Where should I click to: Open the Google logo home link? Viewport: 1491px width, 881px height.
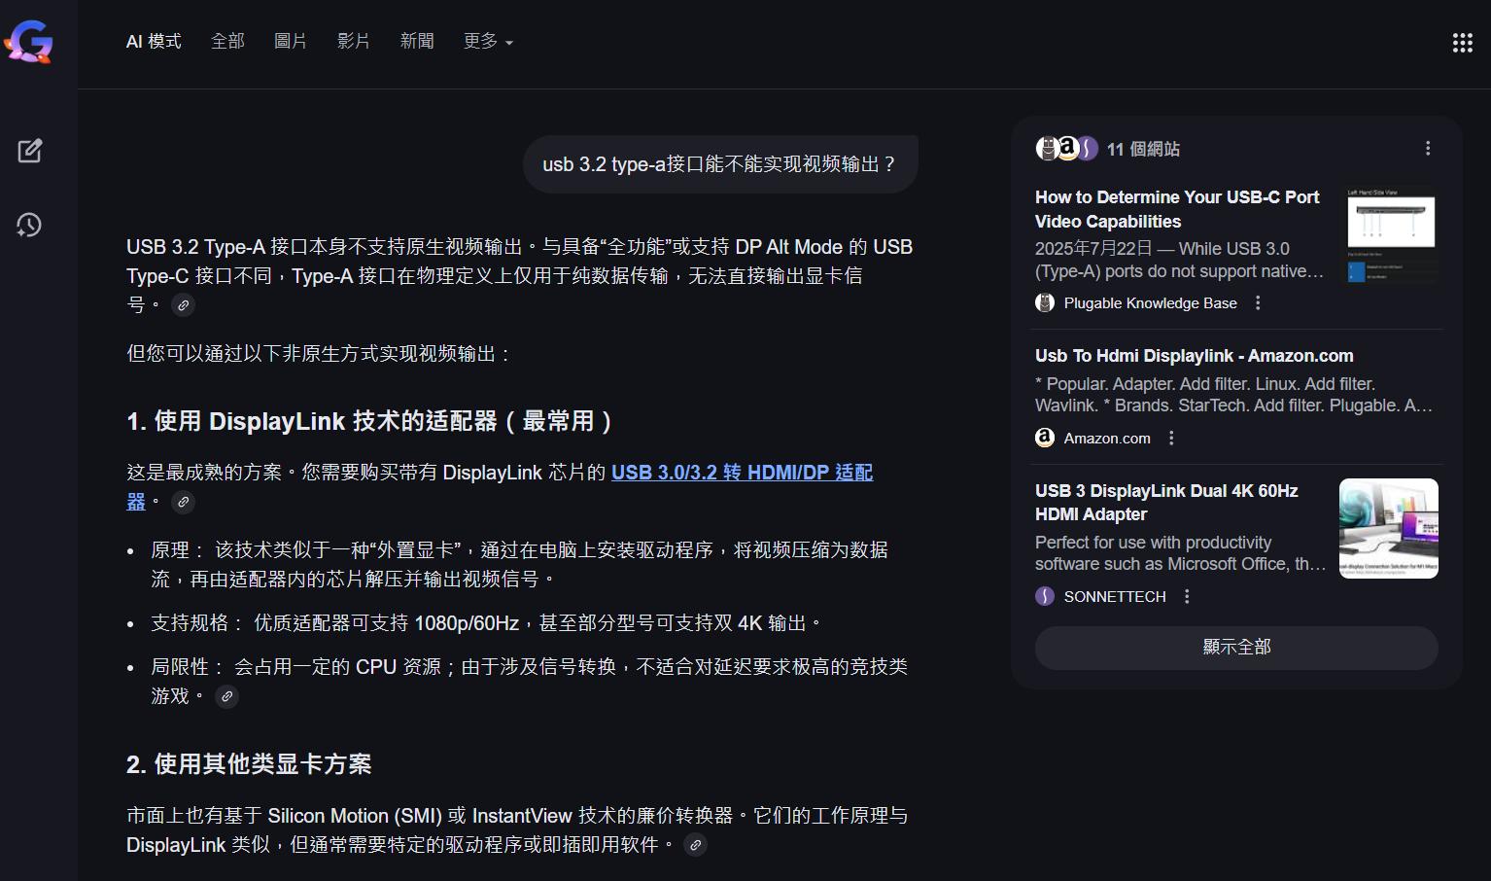click(29, 42)
